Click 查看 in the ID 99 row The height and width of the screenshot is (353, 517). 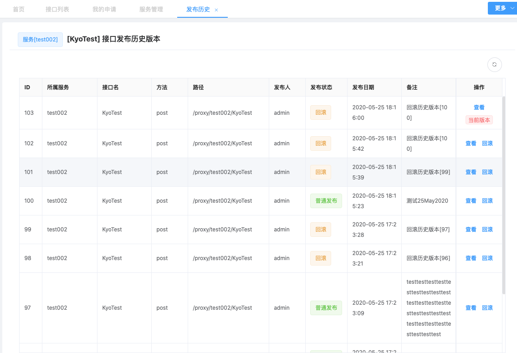coord(471,230)
